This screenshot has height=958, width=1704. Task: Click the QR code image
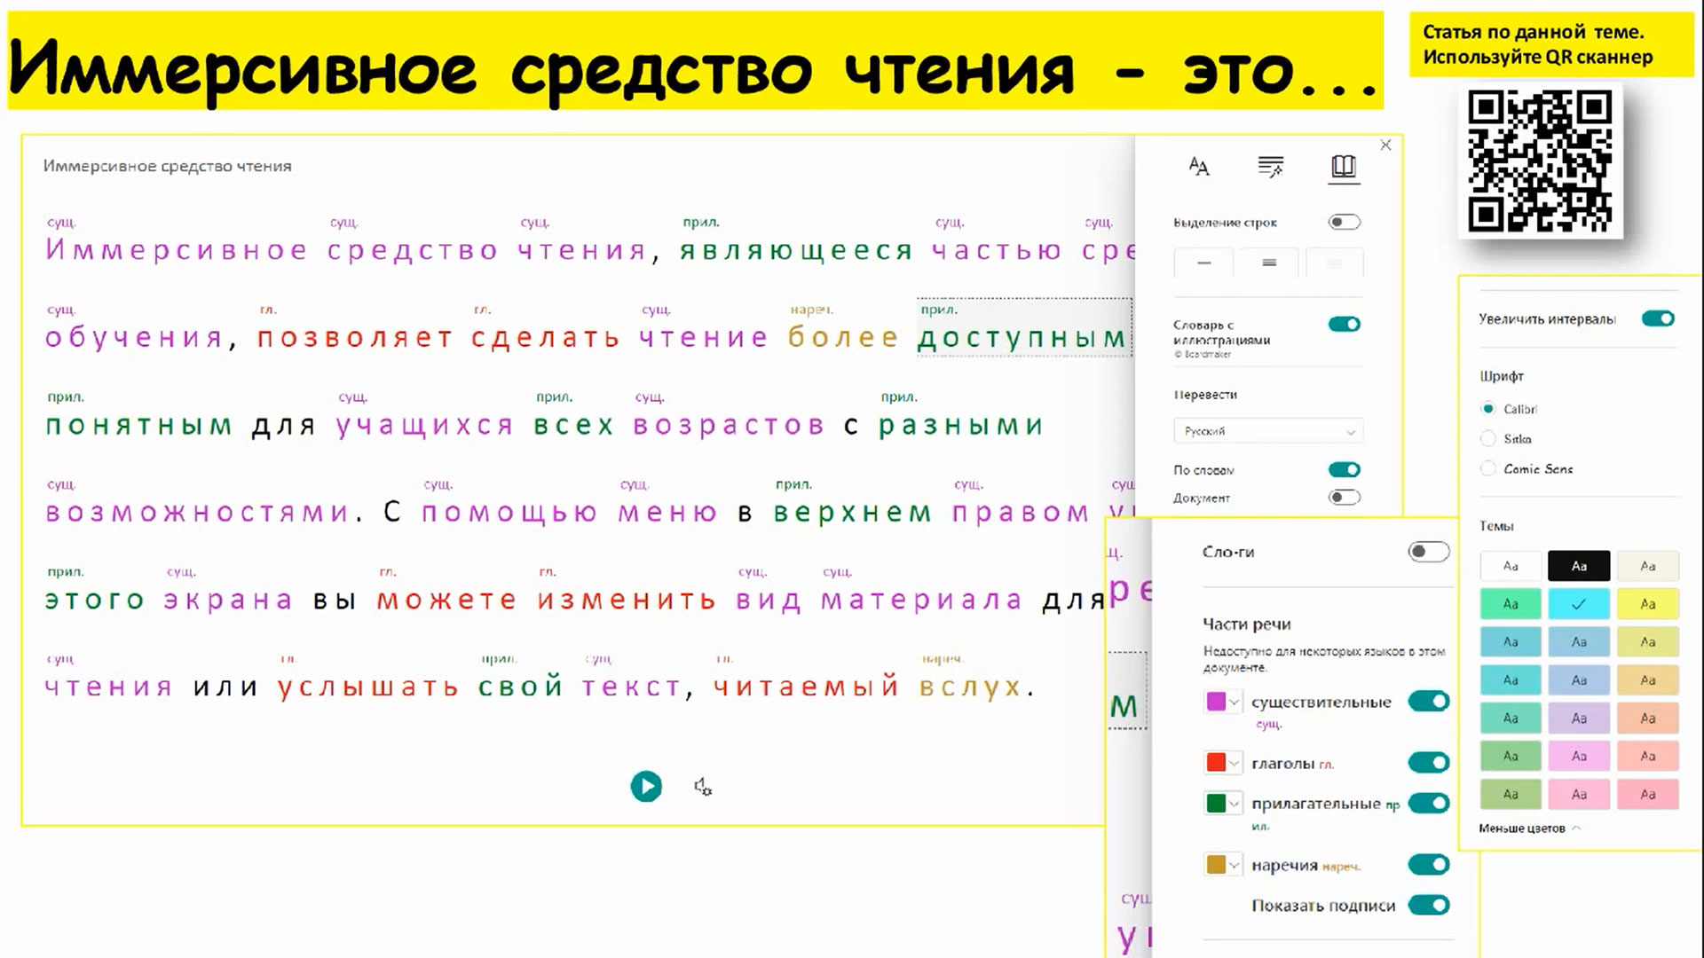click(1540, 161)
